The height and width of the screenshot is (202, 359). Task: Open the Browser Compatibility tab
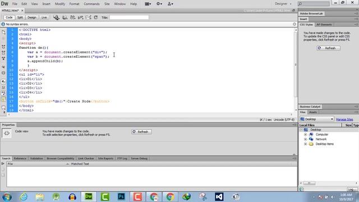(60, 158)
